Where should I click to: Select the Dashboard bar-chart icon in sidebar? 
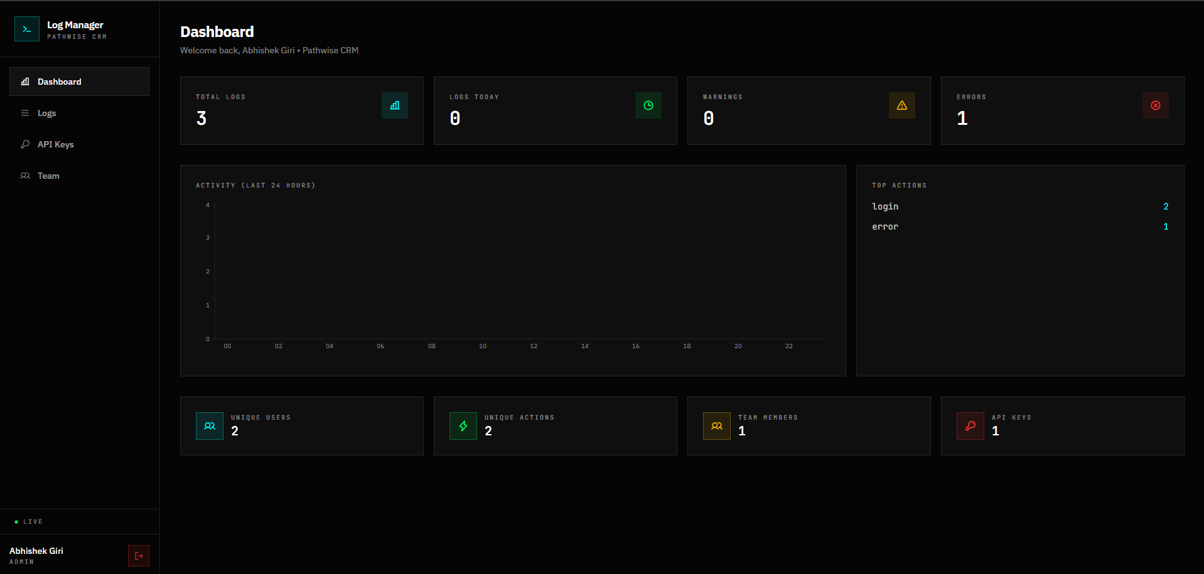point(24,81)
